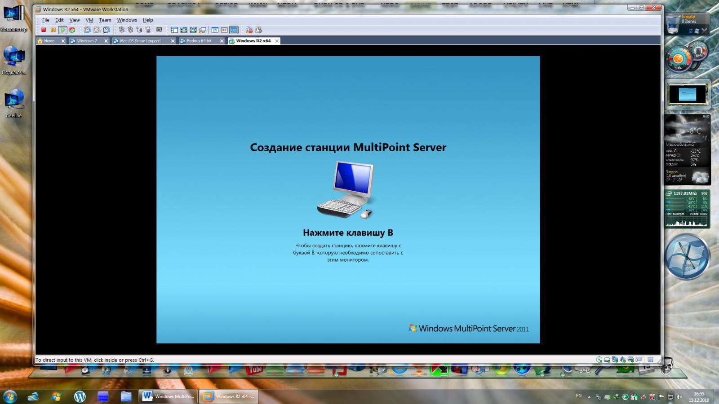The image size is (719, 404).
Task: Reset the virtual machine with the restart icon
Action: (72, 30)
